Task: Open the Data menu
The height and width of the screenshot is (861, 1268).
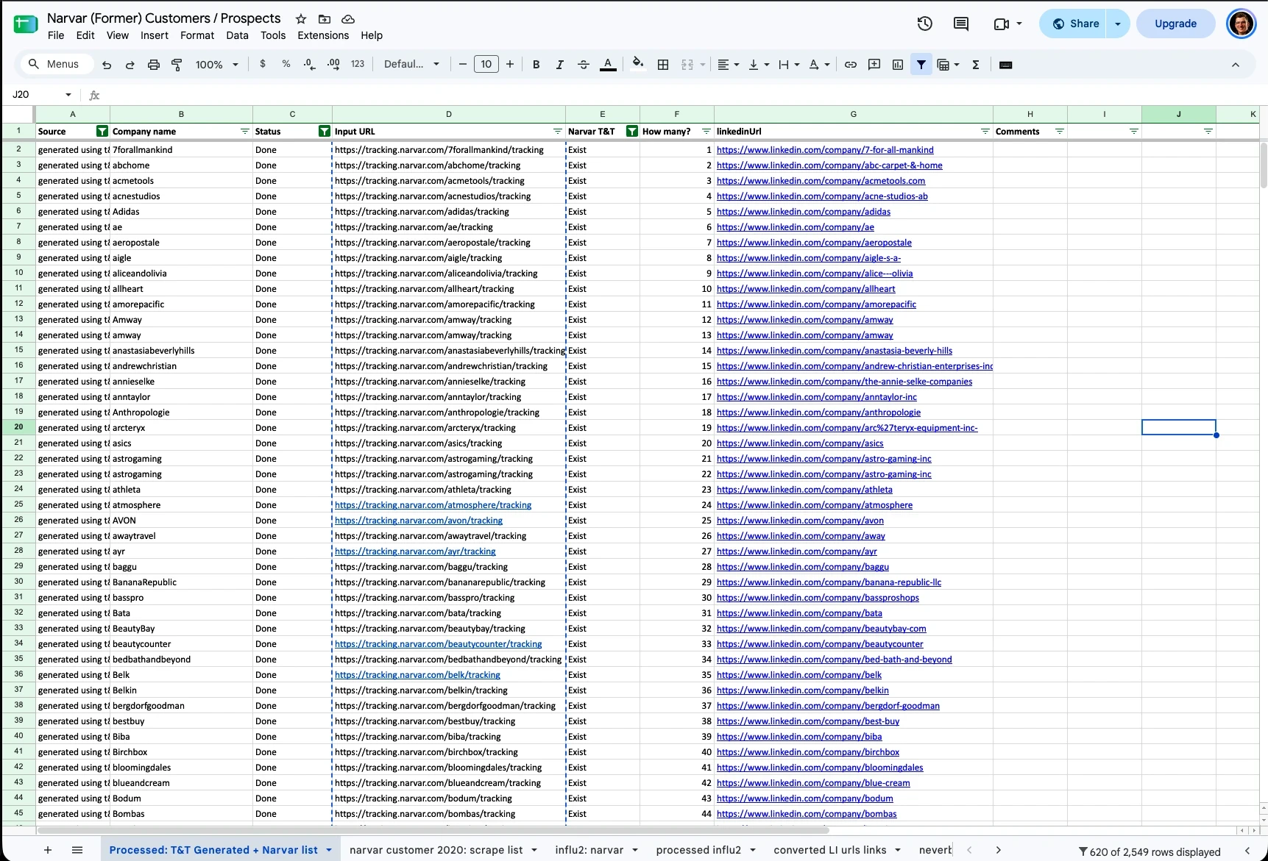Action: (237, 35)
